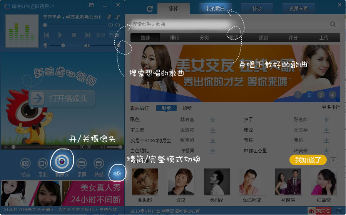This screenshot has width=346, height=215.
Task: Open singer 波拉 thumbnail
Action: click(181, 182)
